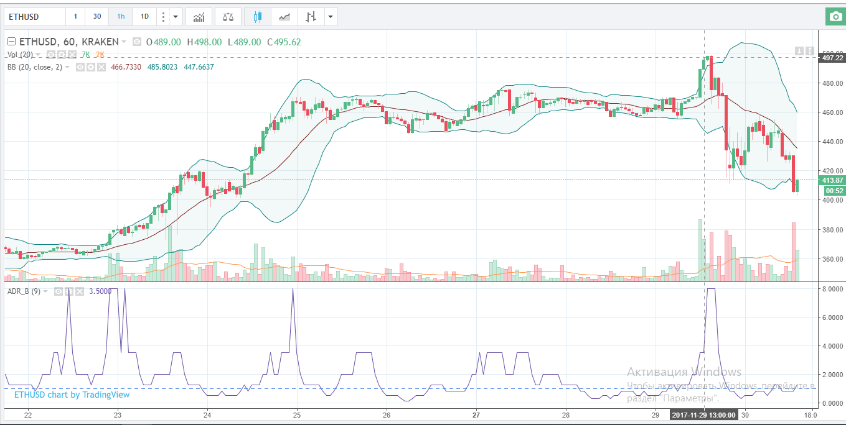Select the 1D timeframe
846x425 pixels.
point(144,17)
